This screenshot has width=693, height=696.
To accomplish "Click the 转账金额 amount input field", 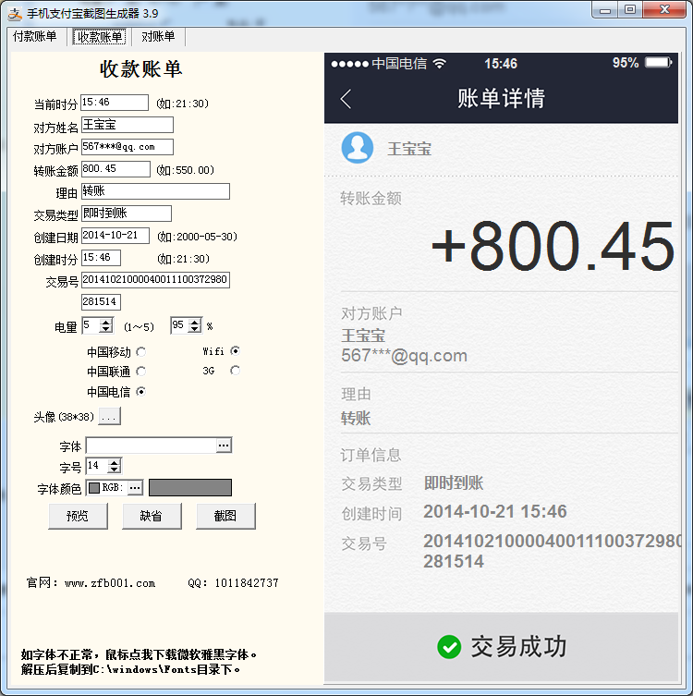I will (x=115, y=168).
